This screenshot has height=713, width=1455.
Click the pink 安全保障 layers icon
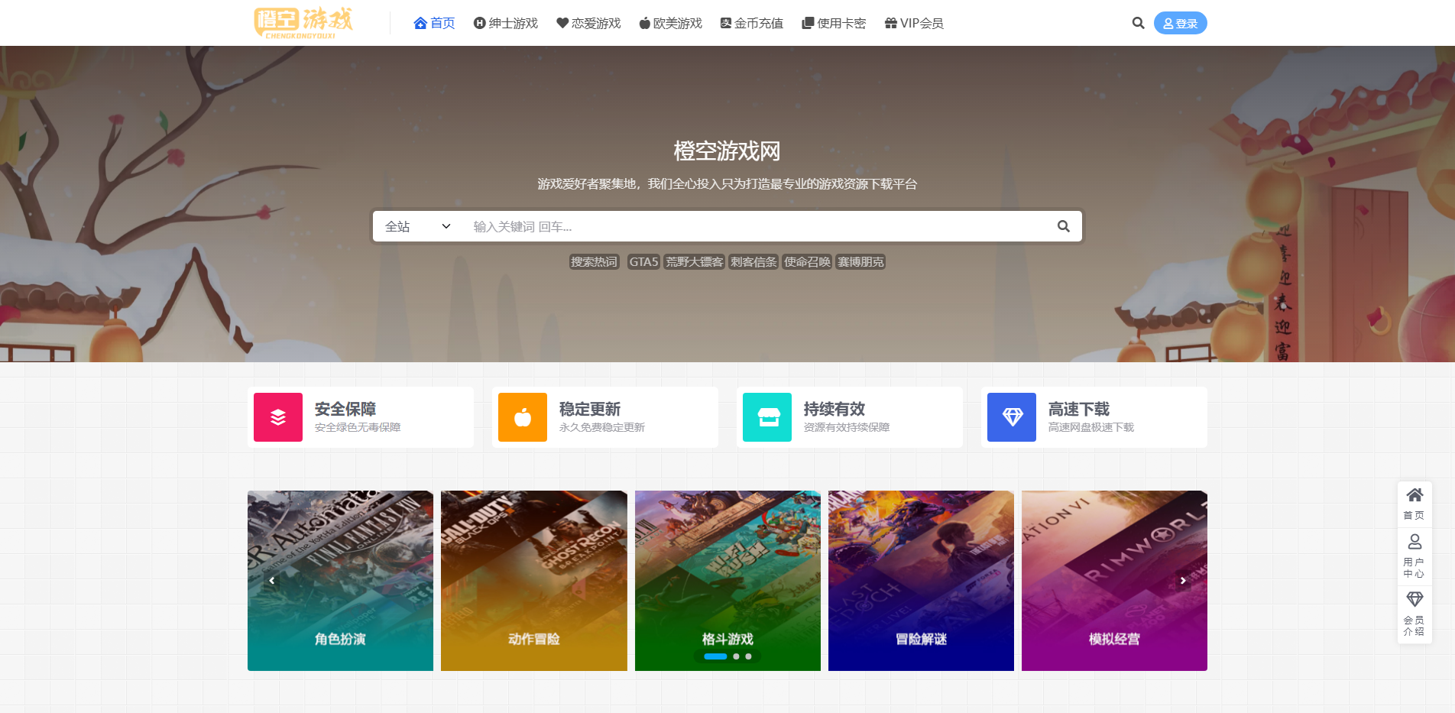coord(277,417)
